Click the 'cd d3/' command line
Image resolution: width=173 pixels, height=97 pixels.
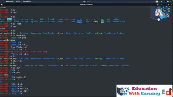pyautogui.click(x=14, y=91)
